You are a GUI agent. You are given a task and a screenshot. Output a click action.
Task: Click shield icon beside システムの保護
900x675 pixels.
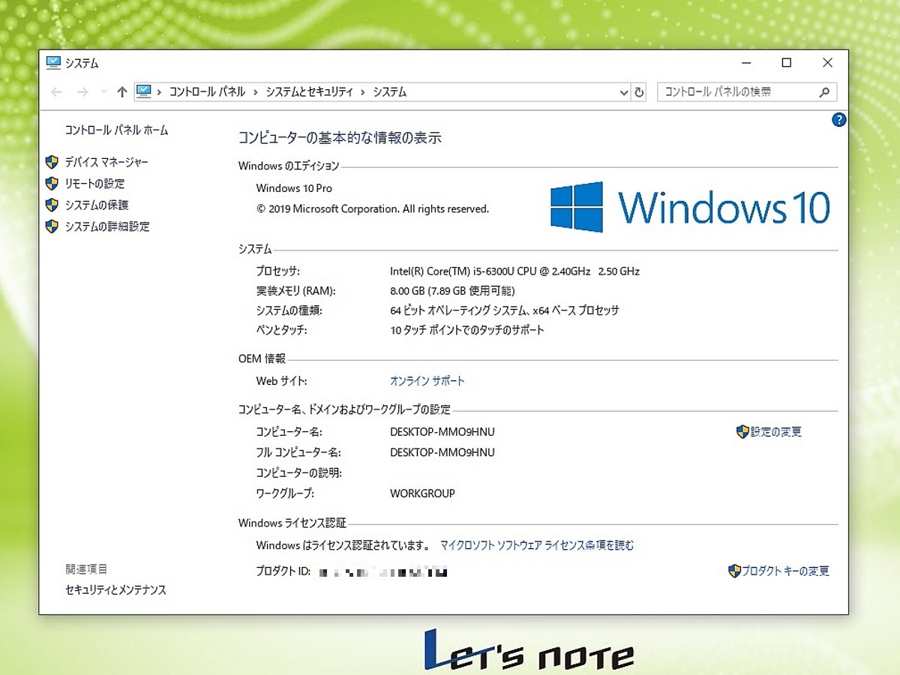[52, 205]
